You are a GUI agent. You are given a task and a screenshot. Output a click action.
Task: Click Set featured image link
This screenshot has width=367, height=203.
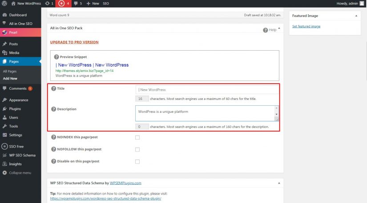coord(306,26)
